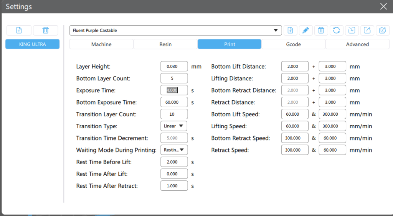The height and width of the screenshot is (216, 393).
Task: Click second Bottom Retract Distance field
Action: tap(332, 90)
